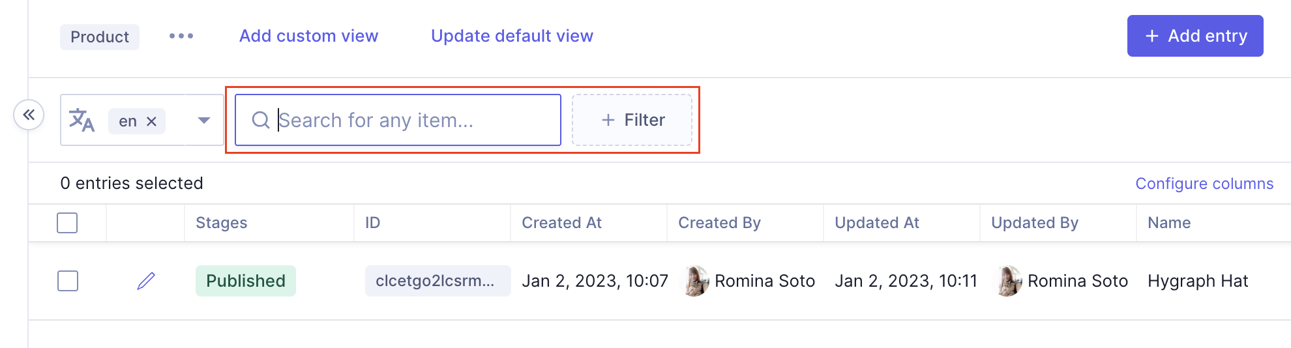
Task: Add a new Filter
Action: [632, 120]
